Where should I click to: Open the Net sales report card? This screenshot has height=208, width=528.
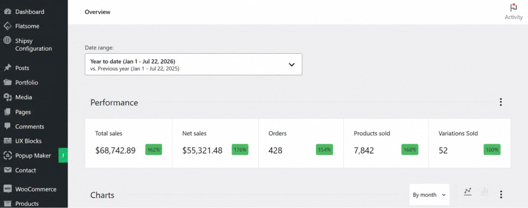point(216,143)
